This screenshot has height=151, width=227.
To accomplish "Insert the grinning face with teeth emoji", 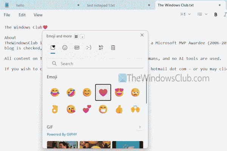I will click(x=103, y=109).
